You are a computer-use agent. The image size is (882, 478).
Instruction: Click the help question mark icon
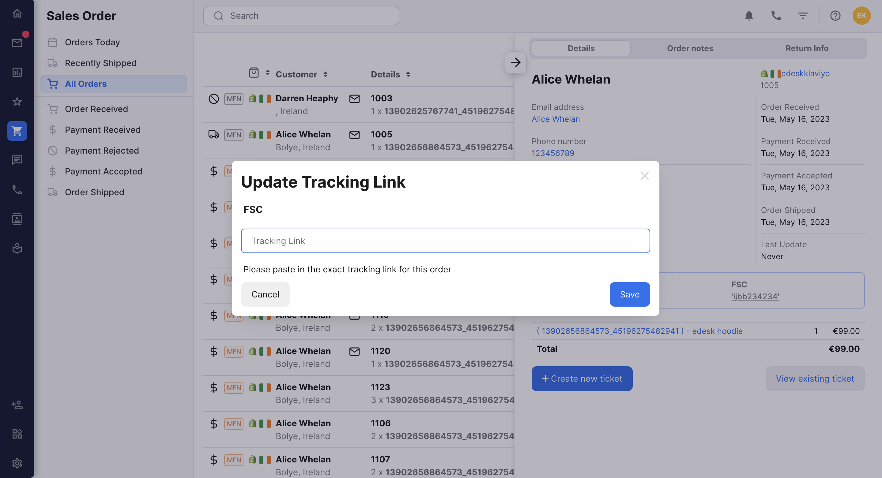pos(835,15)
